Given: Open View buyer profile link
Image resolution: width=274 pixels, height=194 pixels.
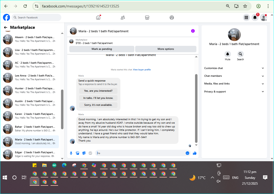Looking at the screenshot, I should click(142, 70).
